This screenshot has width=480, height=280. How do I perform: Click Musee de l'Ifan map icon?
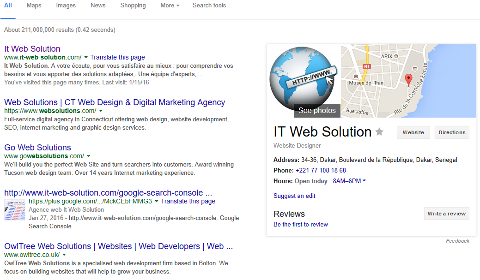point(356,77)
